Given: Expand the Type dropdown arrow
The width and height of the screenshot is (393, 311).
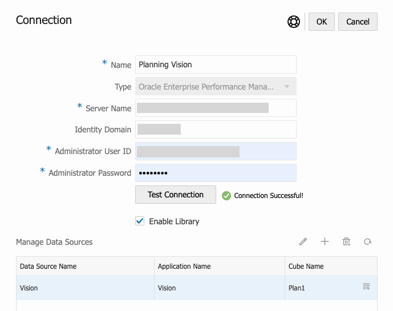Looking at the screenshot, I should coord(287,87).
